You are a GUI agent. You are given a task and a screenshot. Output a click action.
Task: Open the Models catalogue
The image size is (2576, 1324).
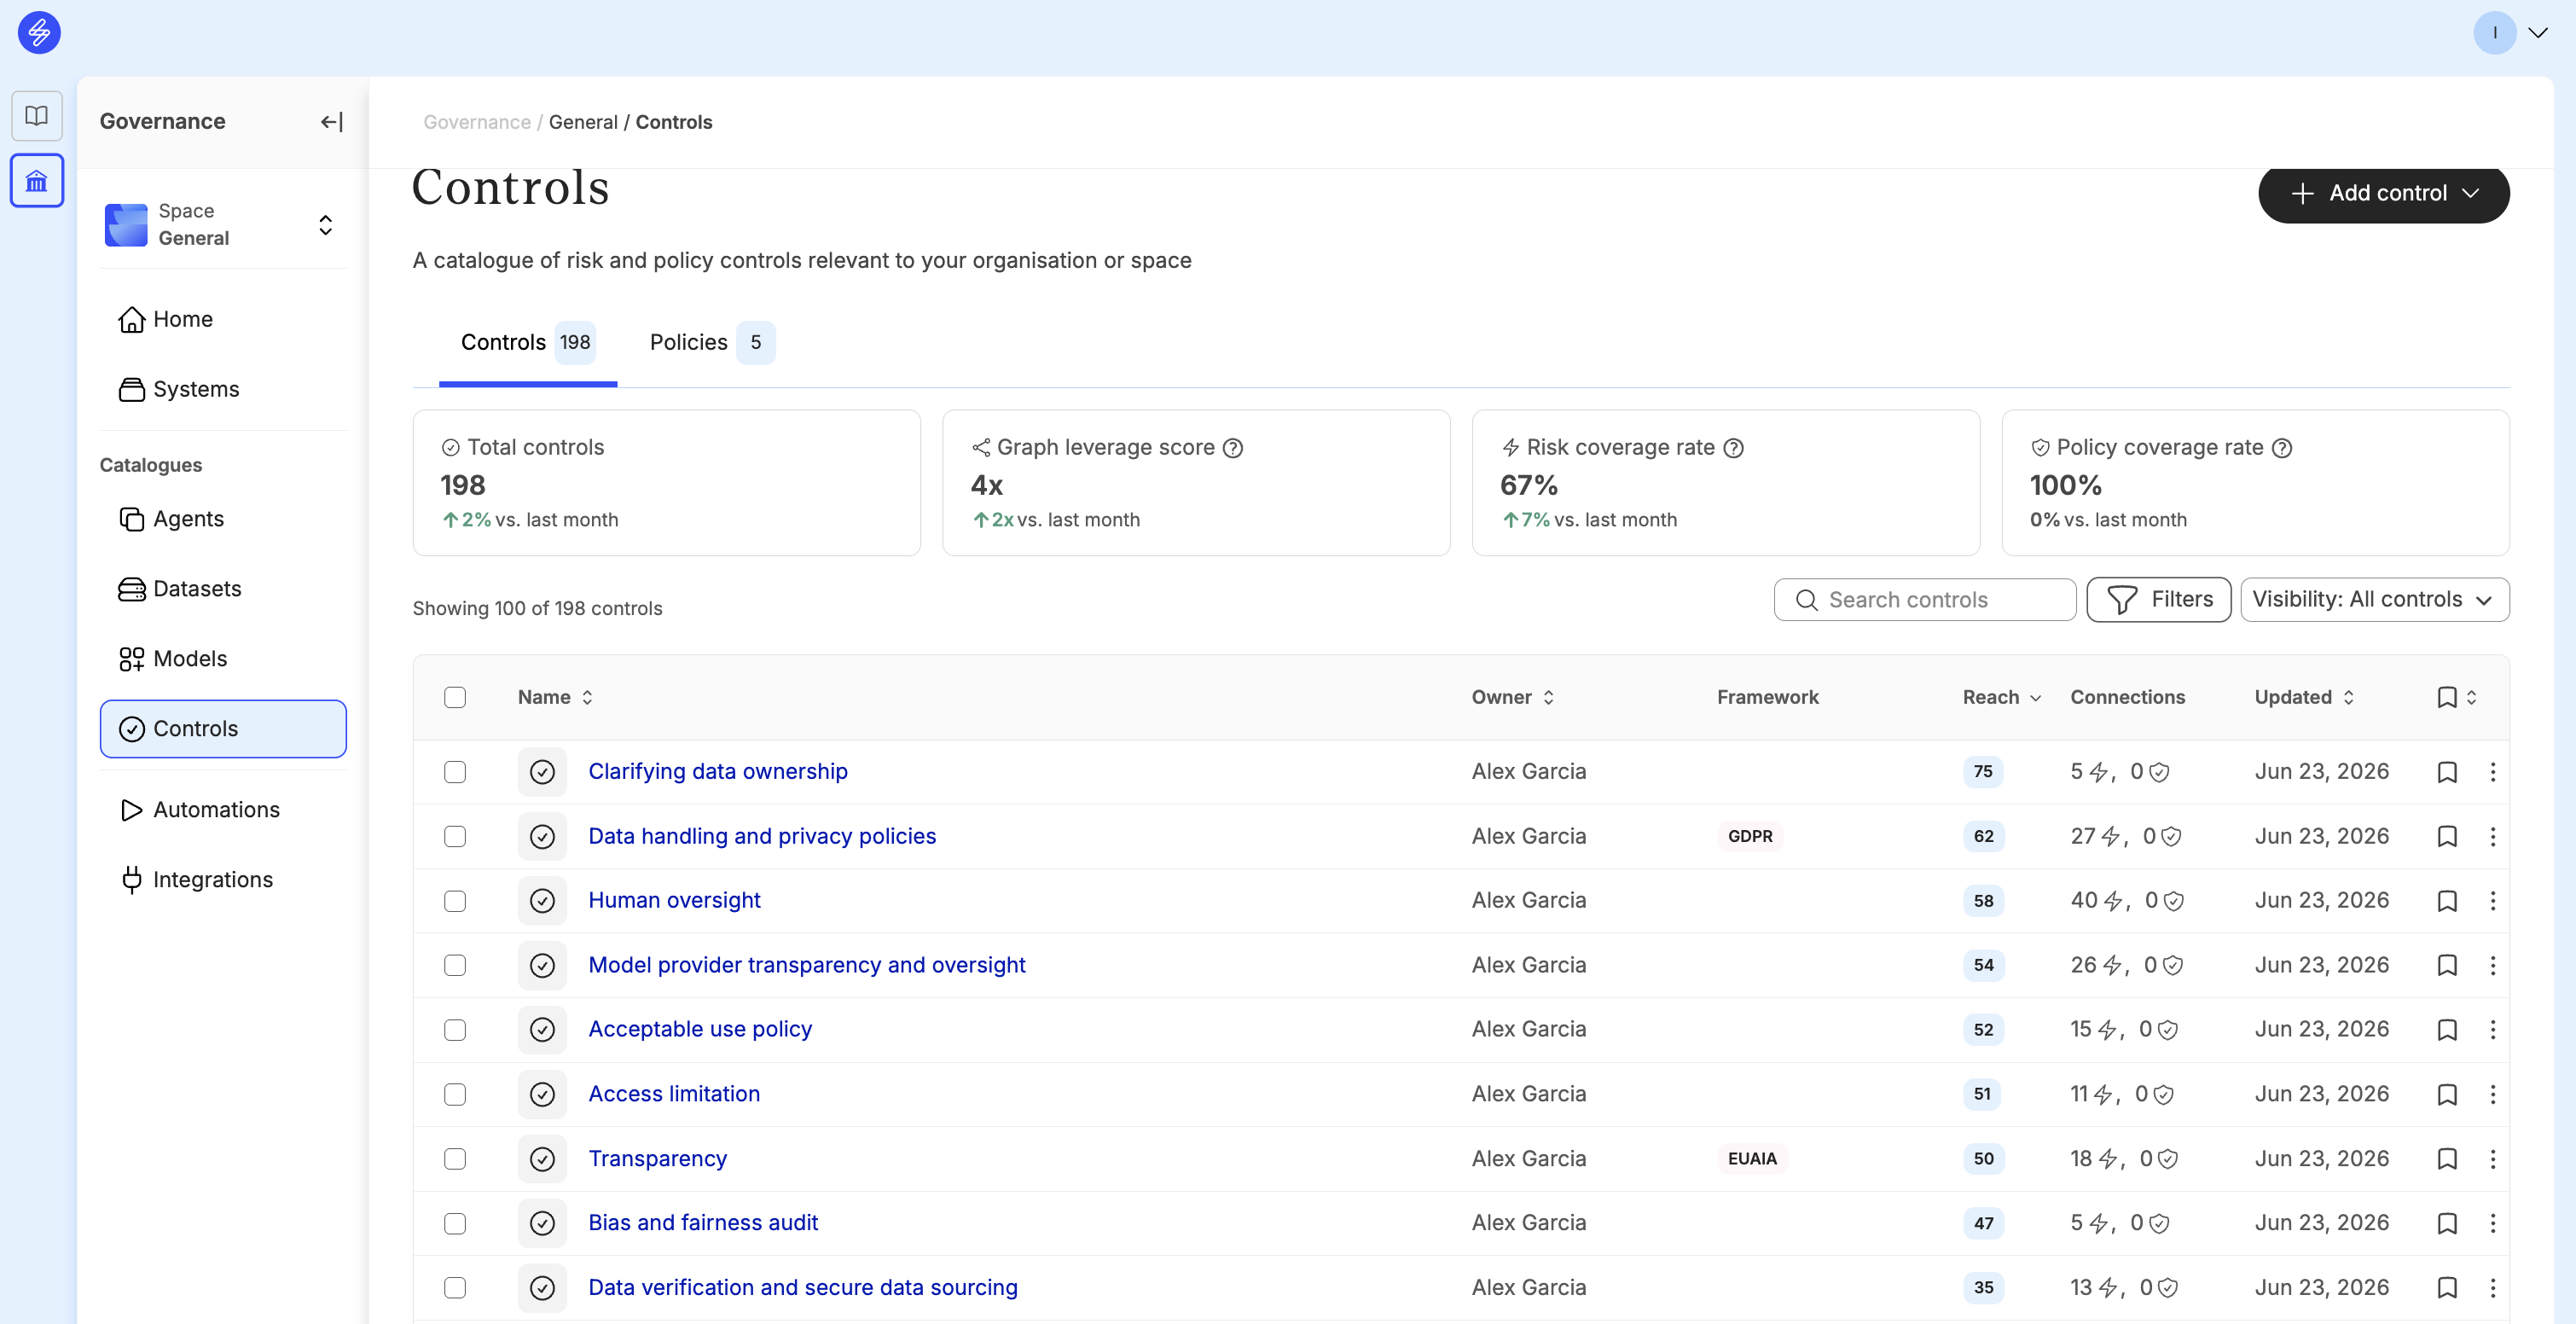(222, 659)
